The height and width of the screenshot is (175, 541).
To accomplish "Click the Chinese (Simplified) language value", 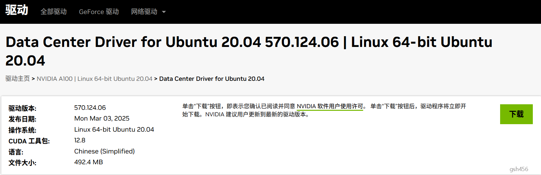I will tap(104, 151).
